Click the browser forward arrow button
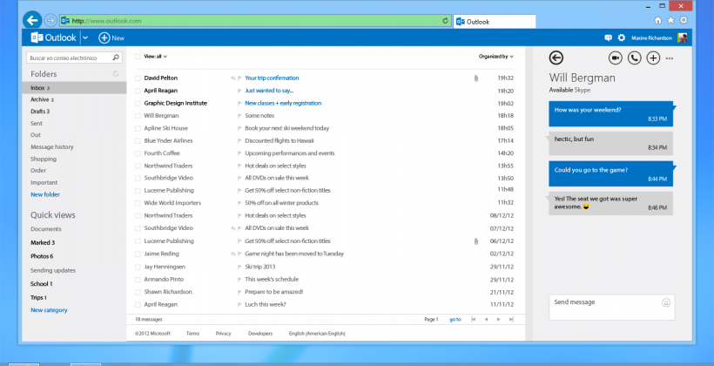This screenshot has height=366, width=714. click(x=51, y=21)
